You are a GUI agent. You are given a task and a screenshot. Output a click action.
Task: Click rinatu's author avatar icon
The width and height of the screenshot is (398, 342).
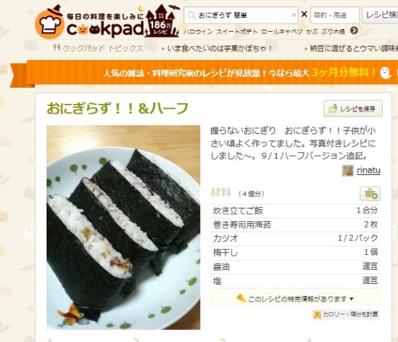pos(347,171)
